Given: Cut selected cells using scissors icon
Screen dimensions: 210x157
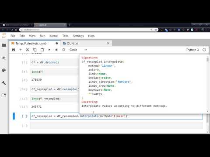Looking at the screenshot, I should pos(28,50).
